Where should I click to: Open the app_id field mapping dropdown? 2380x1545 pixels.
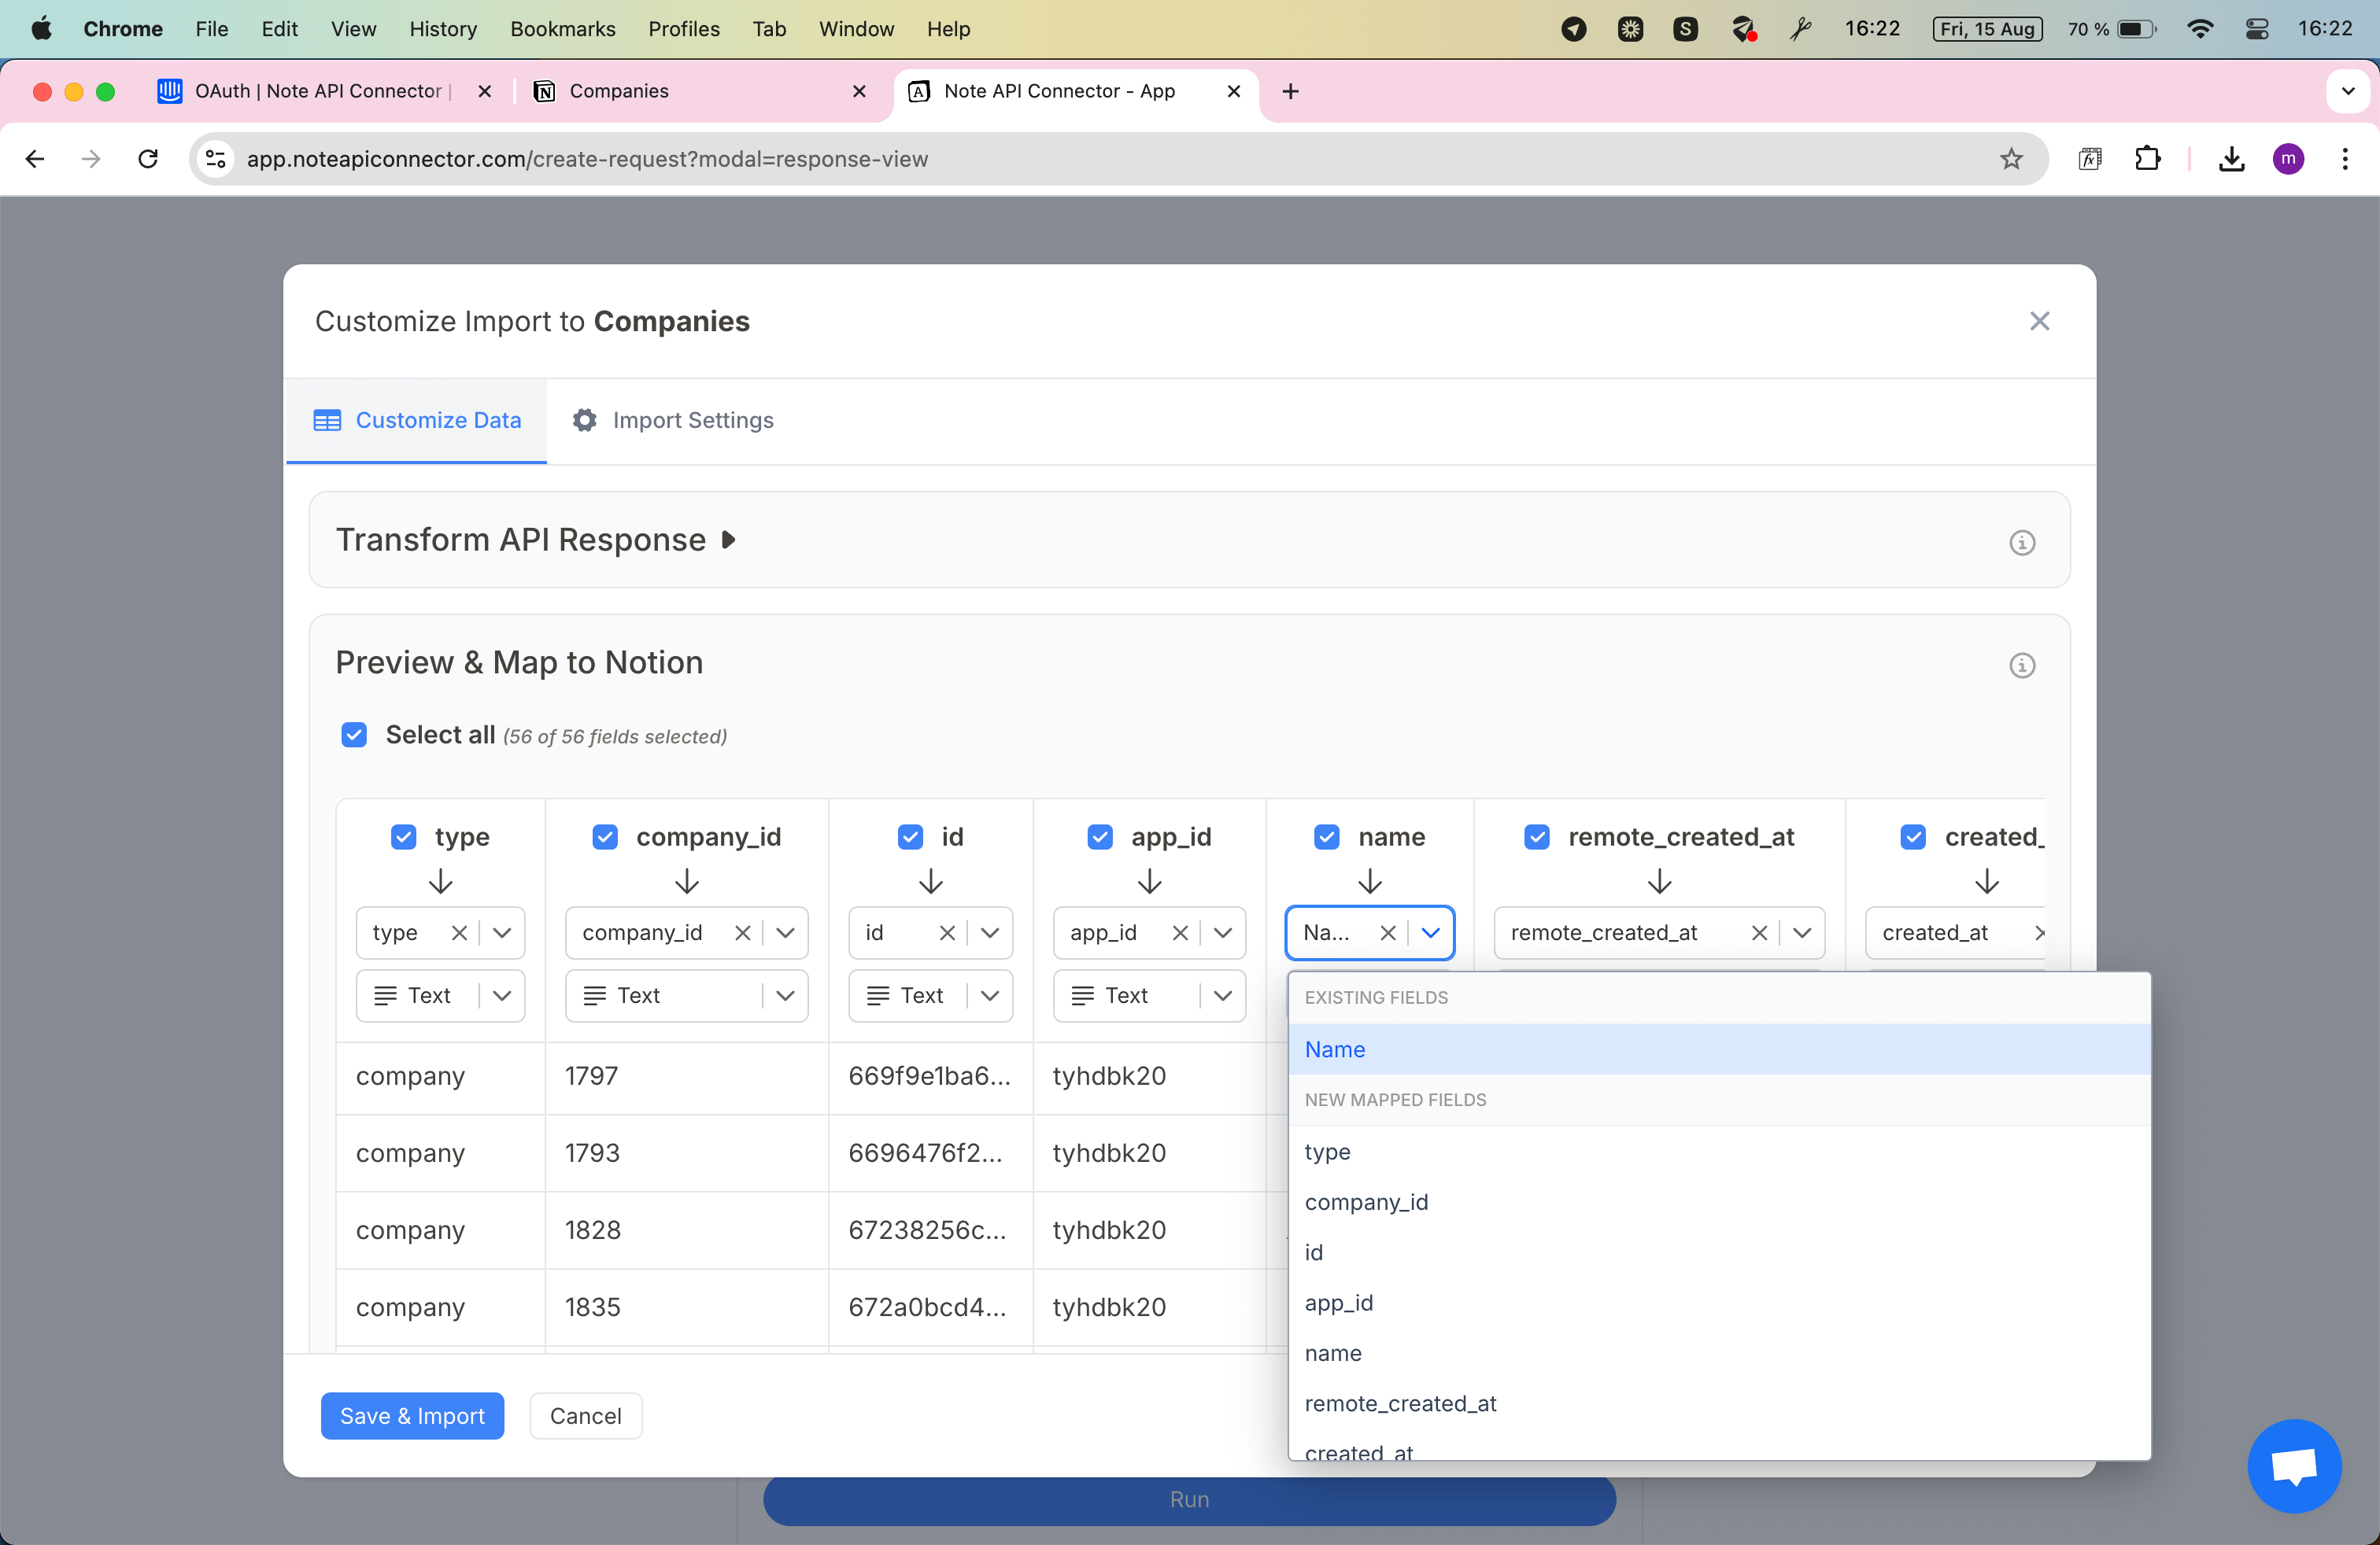coord(1222,932)
